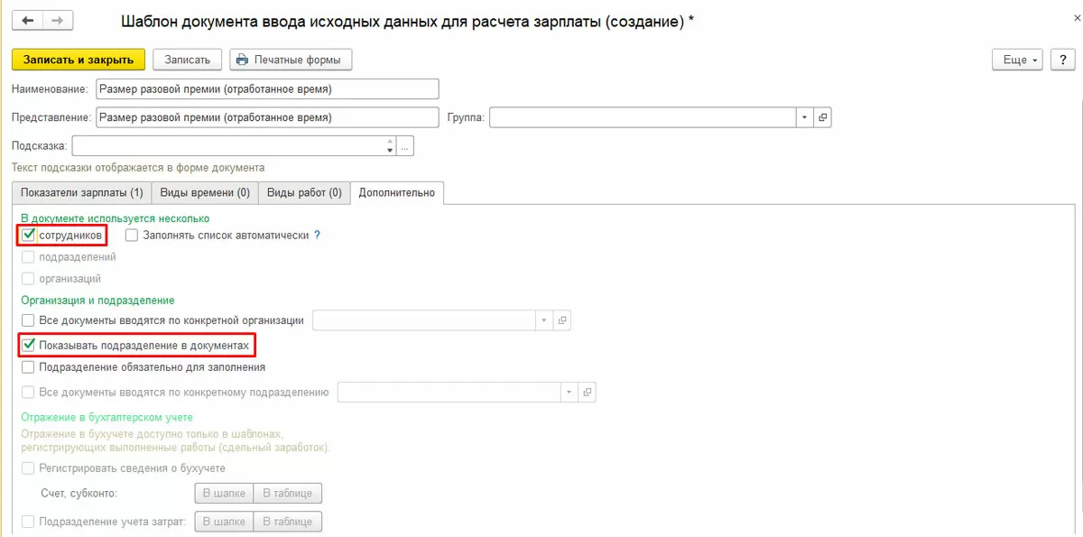
Task: Click into the Наименование text field
Action: [266, 88]
